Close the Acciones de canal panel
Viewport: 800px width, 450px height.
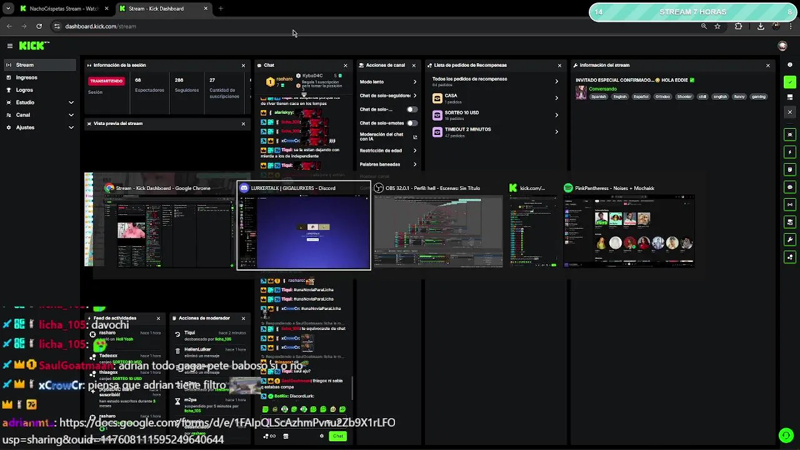pos(413,65)
